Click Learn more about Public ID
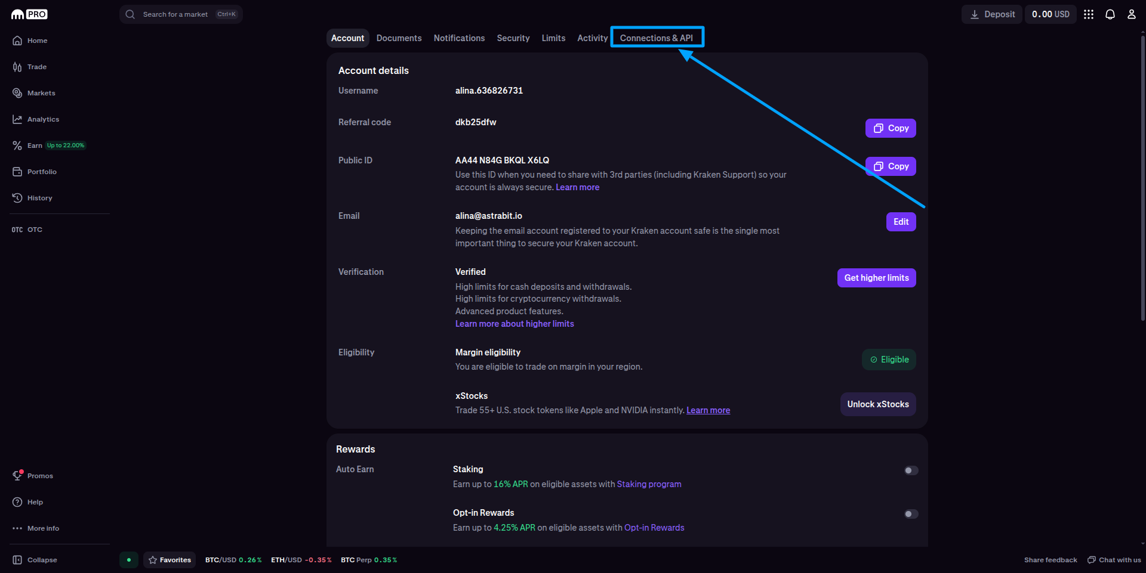The width and height of the screenshot is (1146, 573). pyautogui.click(x=577, y=187)
